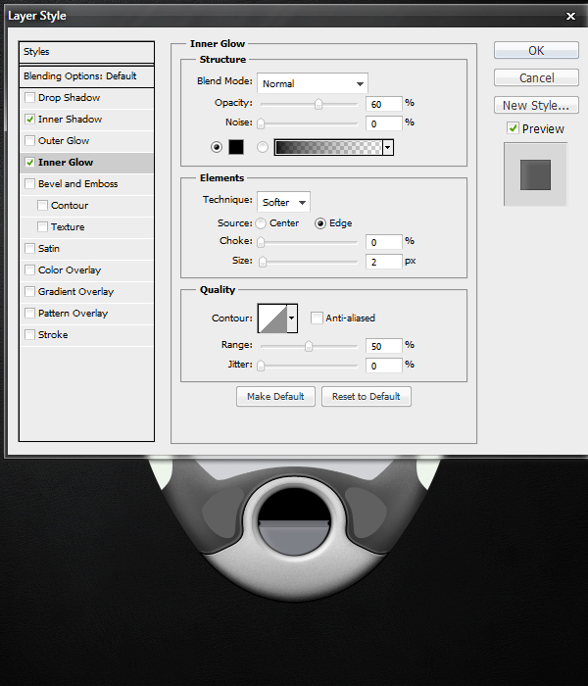This screenshot has width=588, height=686.
Task: Enable the Pattern Overlay checkbox
Action: coord(29,314)
